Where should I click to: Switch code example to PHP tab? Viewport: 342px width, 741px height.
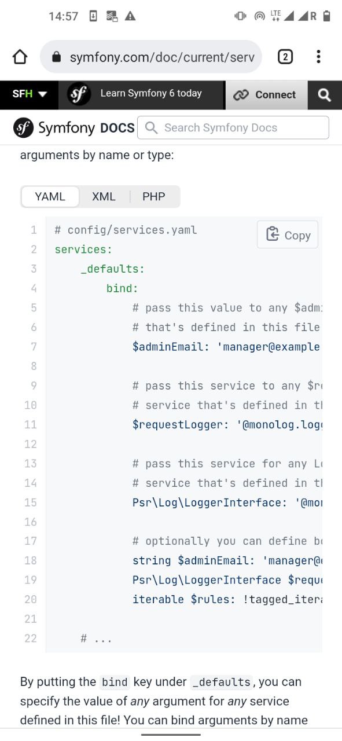154,197
